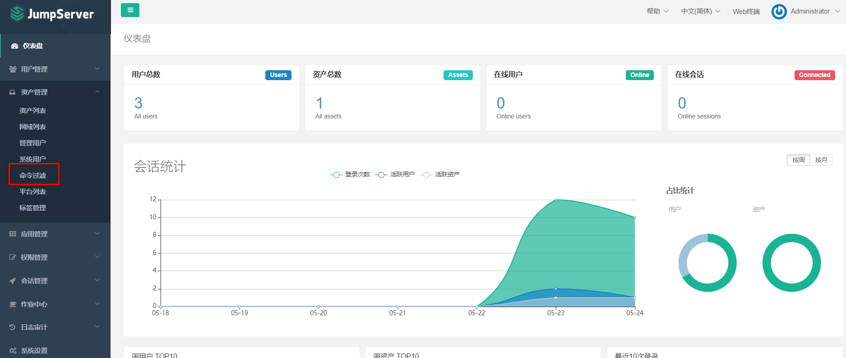Click the history icon beside 日志审计
The height and width of the screenshot is (358, 846).
tap(13, 327)
